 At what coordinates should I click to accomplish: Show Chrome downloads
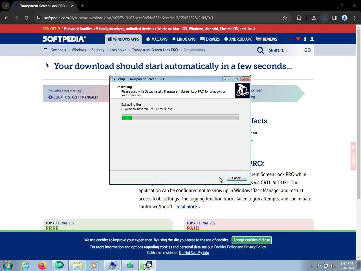point(324,18)
